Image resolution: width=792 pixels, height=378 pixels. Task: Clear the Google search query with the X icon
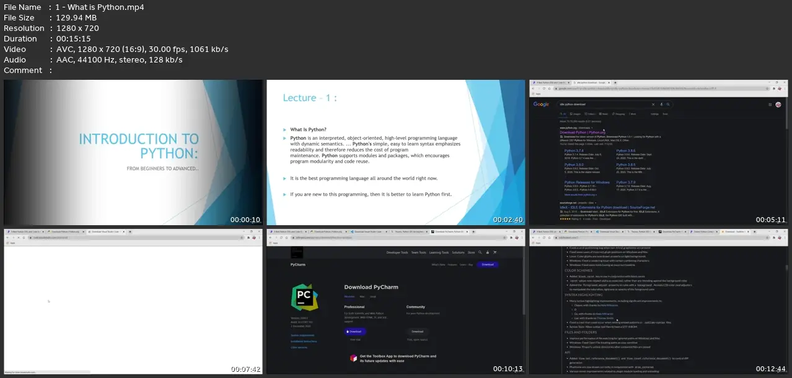[653, 105]
